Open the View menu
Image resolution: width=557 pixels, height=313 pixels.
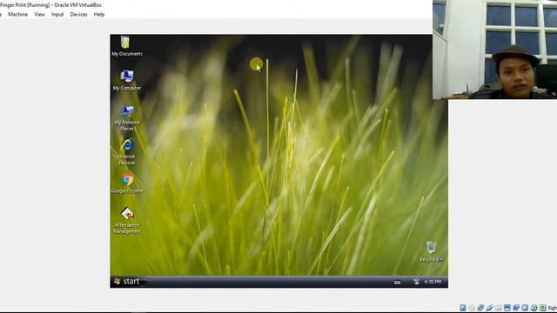point(39,15)
